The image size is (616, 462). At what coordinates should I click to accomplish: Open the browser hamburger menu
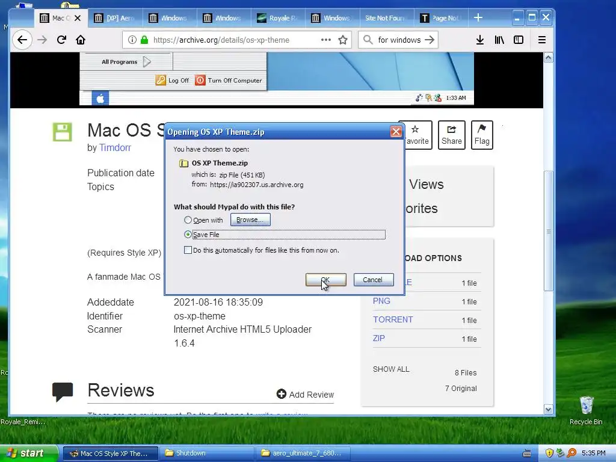click(x=542, y=40)
